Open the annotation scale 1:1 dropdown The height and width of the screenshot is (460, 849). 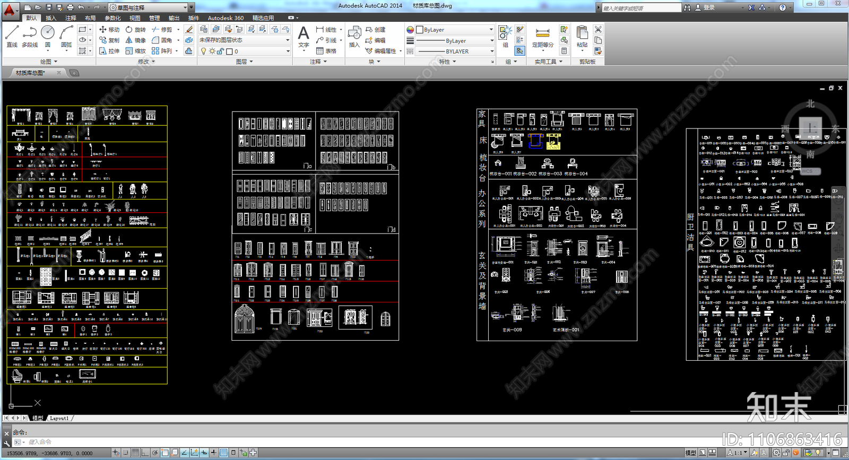click(738, 453)
